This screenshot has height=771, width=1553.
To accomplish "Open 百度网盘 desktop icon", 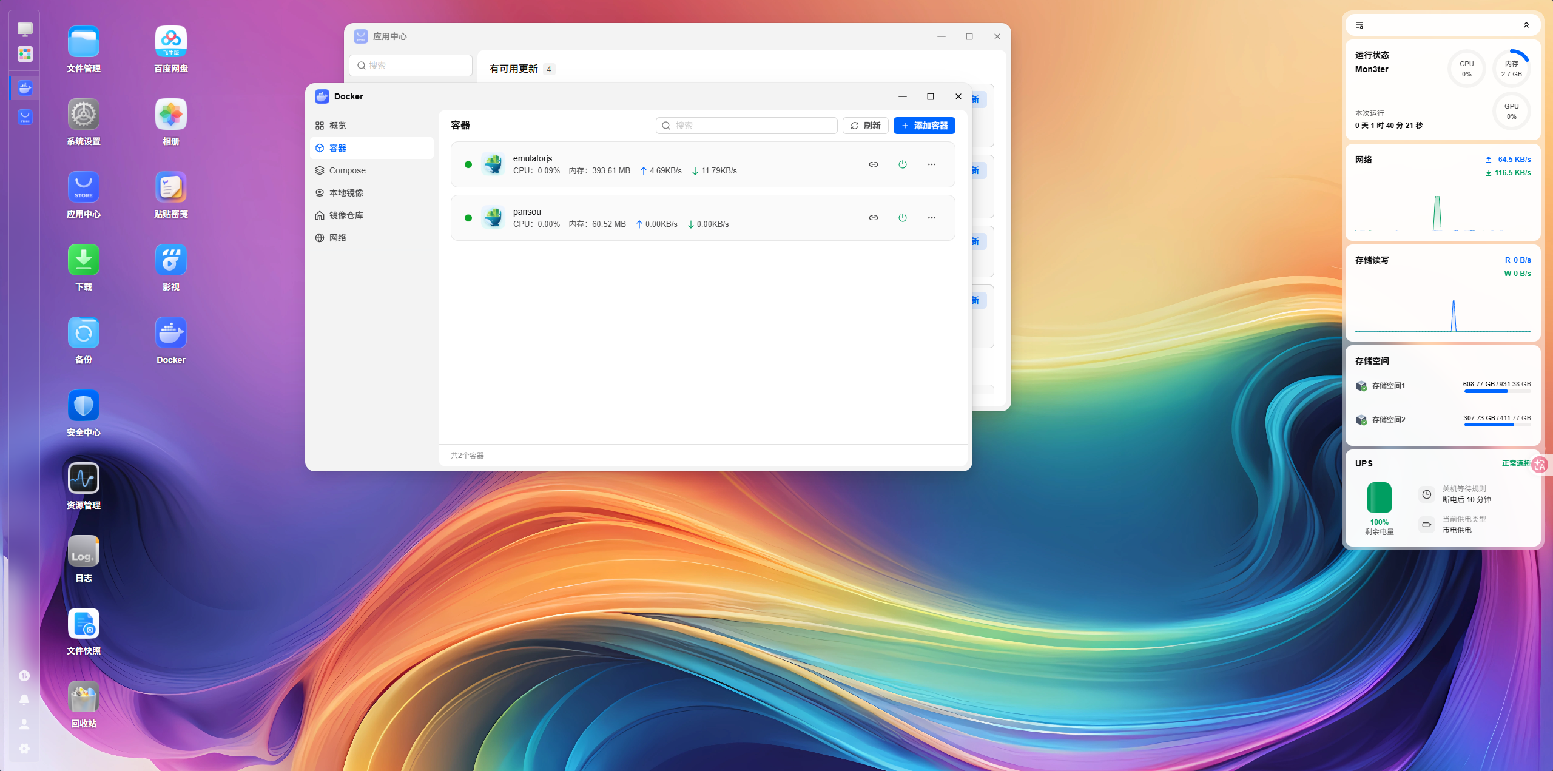I will pos(171,50).
